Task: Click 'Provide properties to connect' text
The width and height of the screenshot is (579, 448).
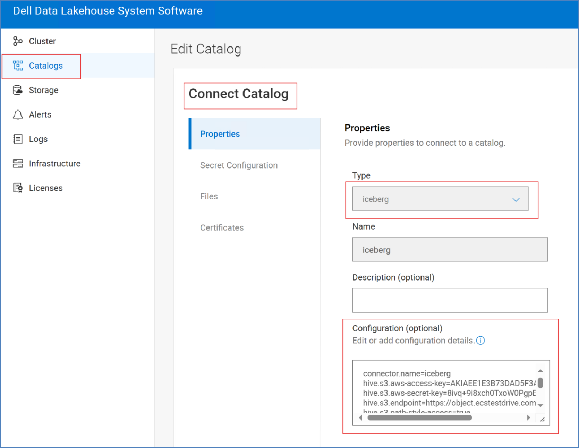Action: 425,143
